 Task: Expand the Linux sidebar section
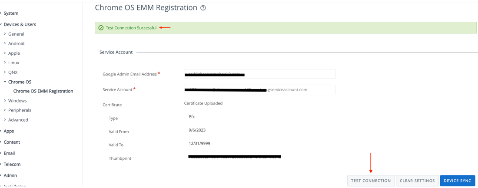13,63
